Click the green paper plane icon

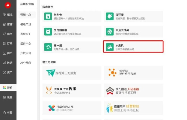(x=51, y=73)
